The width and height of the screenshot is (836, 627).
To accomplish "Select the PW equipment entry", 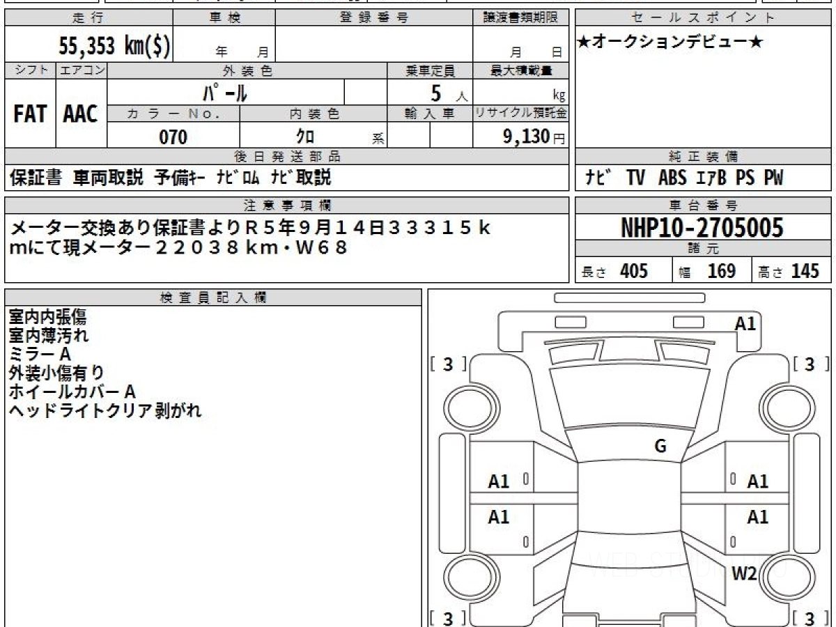I will pos(773,178).
